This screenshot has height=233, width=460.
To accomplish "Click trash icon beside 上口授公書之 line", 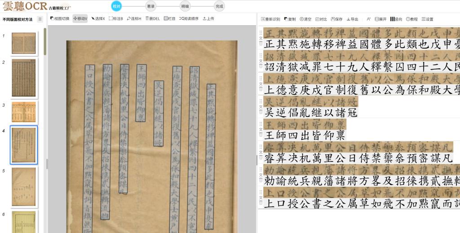I will tap(261, 203).
